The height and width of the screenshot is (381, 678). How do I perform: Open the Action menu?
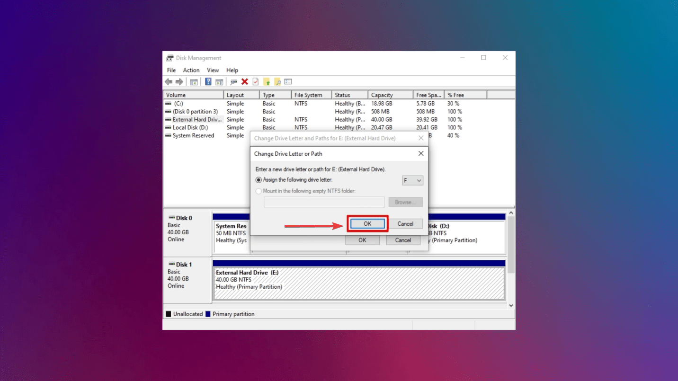tap(191, 70)
